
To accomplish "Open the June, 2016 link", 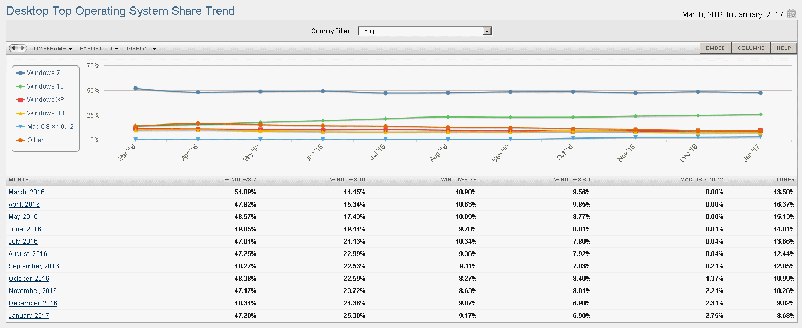I will click(x=25, y=229).
